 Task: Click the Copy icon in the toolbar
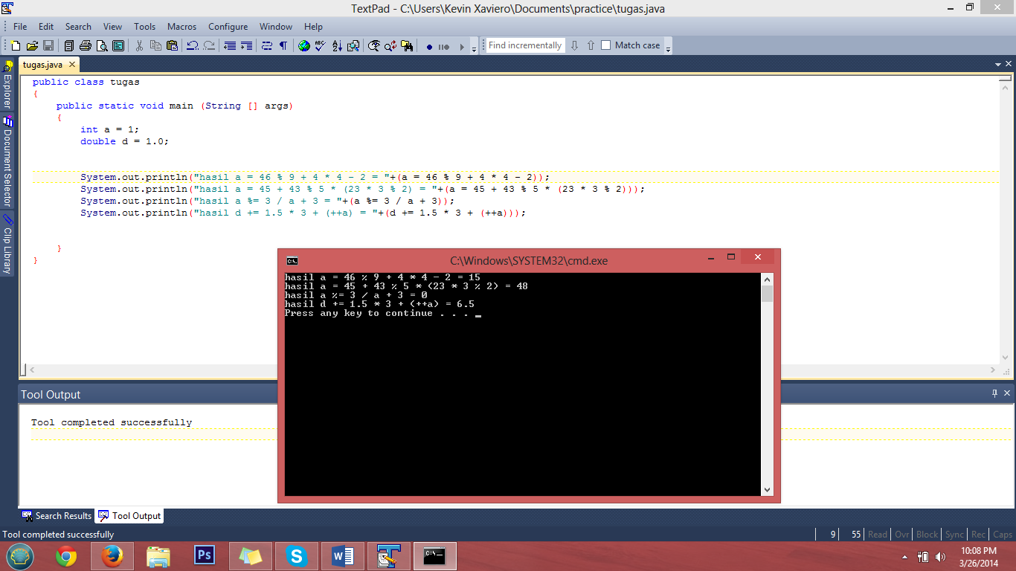[x=155, y=45]
